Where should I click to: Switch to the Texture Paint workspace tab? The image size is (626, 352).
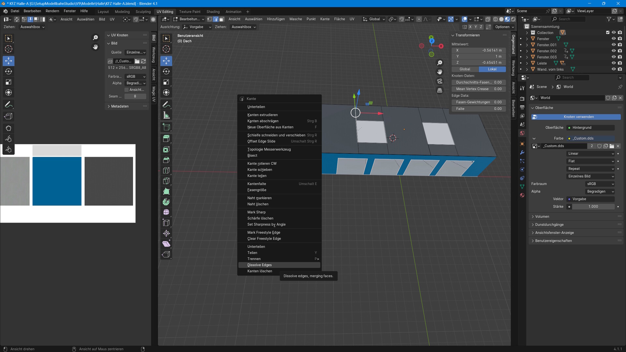pyautogui.click(x=190, y=11)
